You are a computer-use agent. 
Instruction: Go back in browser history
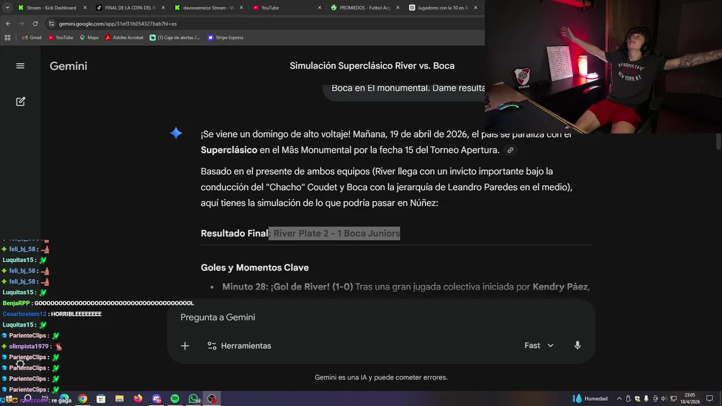8,24
